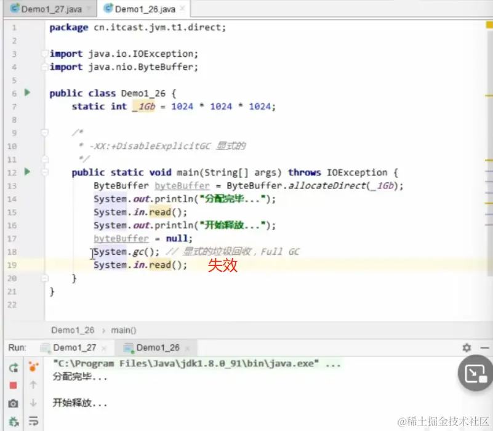The height and width of the screenshot is (431, 493).
Task: Click line number 19 in the gutter
Action: pos(12,265)
